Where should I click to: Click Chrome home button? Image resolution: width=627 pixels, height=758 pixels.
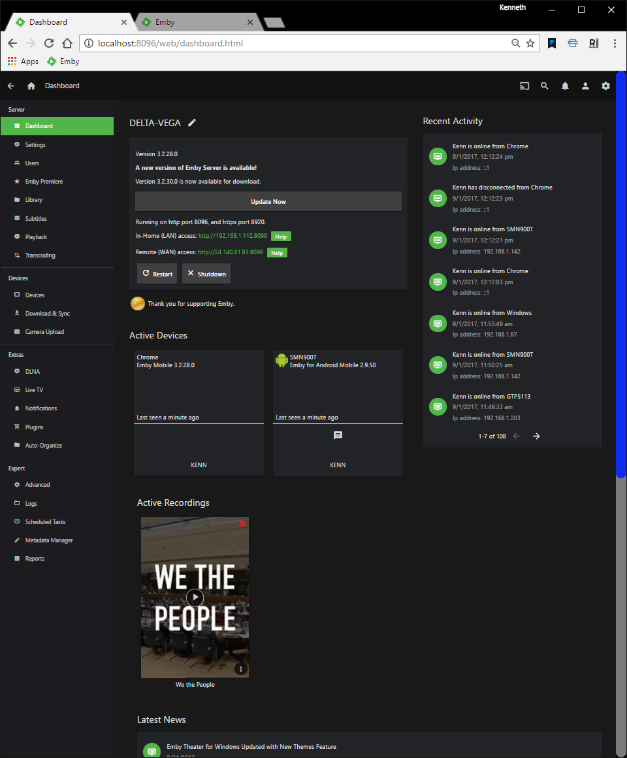click(x=67, y=43)
